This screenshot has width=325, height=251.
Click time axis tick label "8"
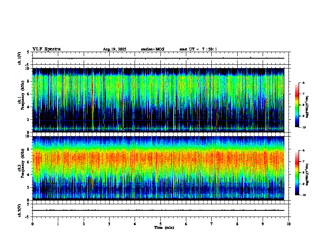237,224
